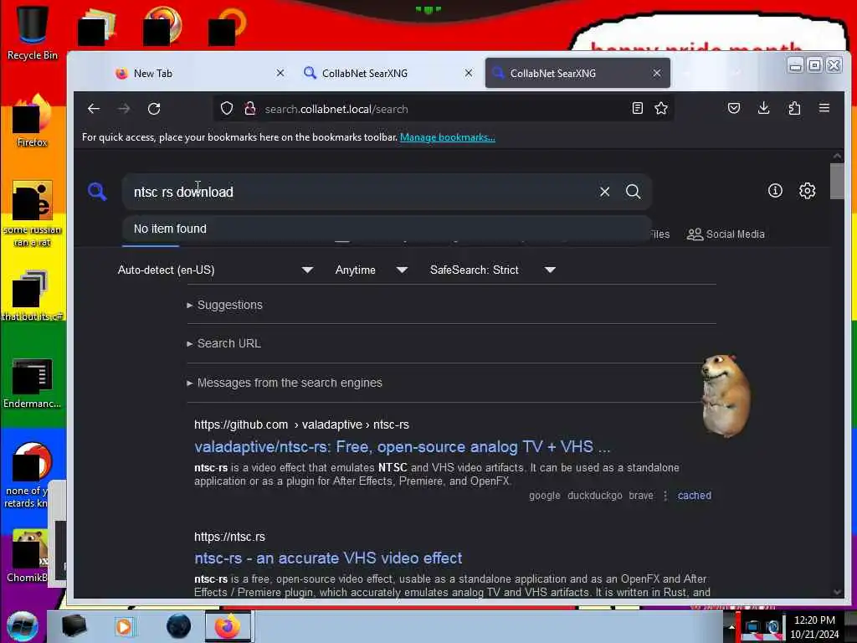Open the SearXNG about info icon
857x643 pixels.
click(x=775, y=191)
